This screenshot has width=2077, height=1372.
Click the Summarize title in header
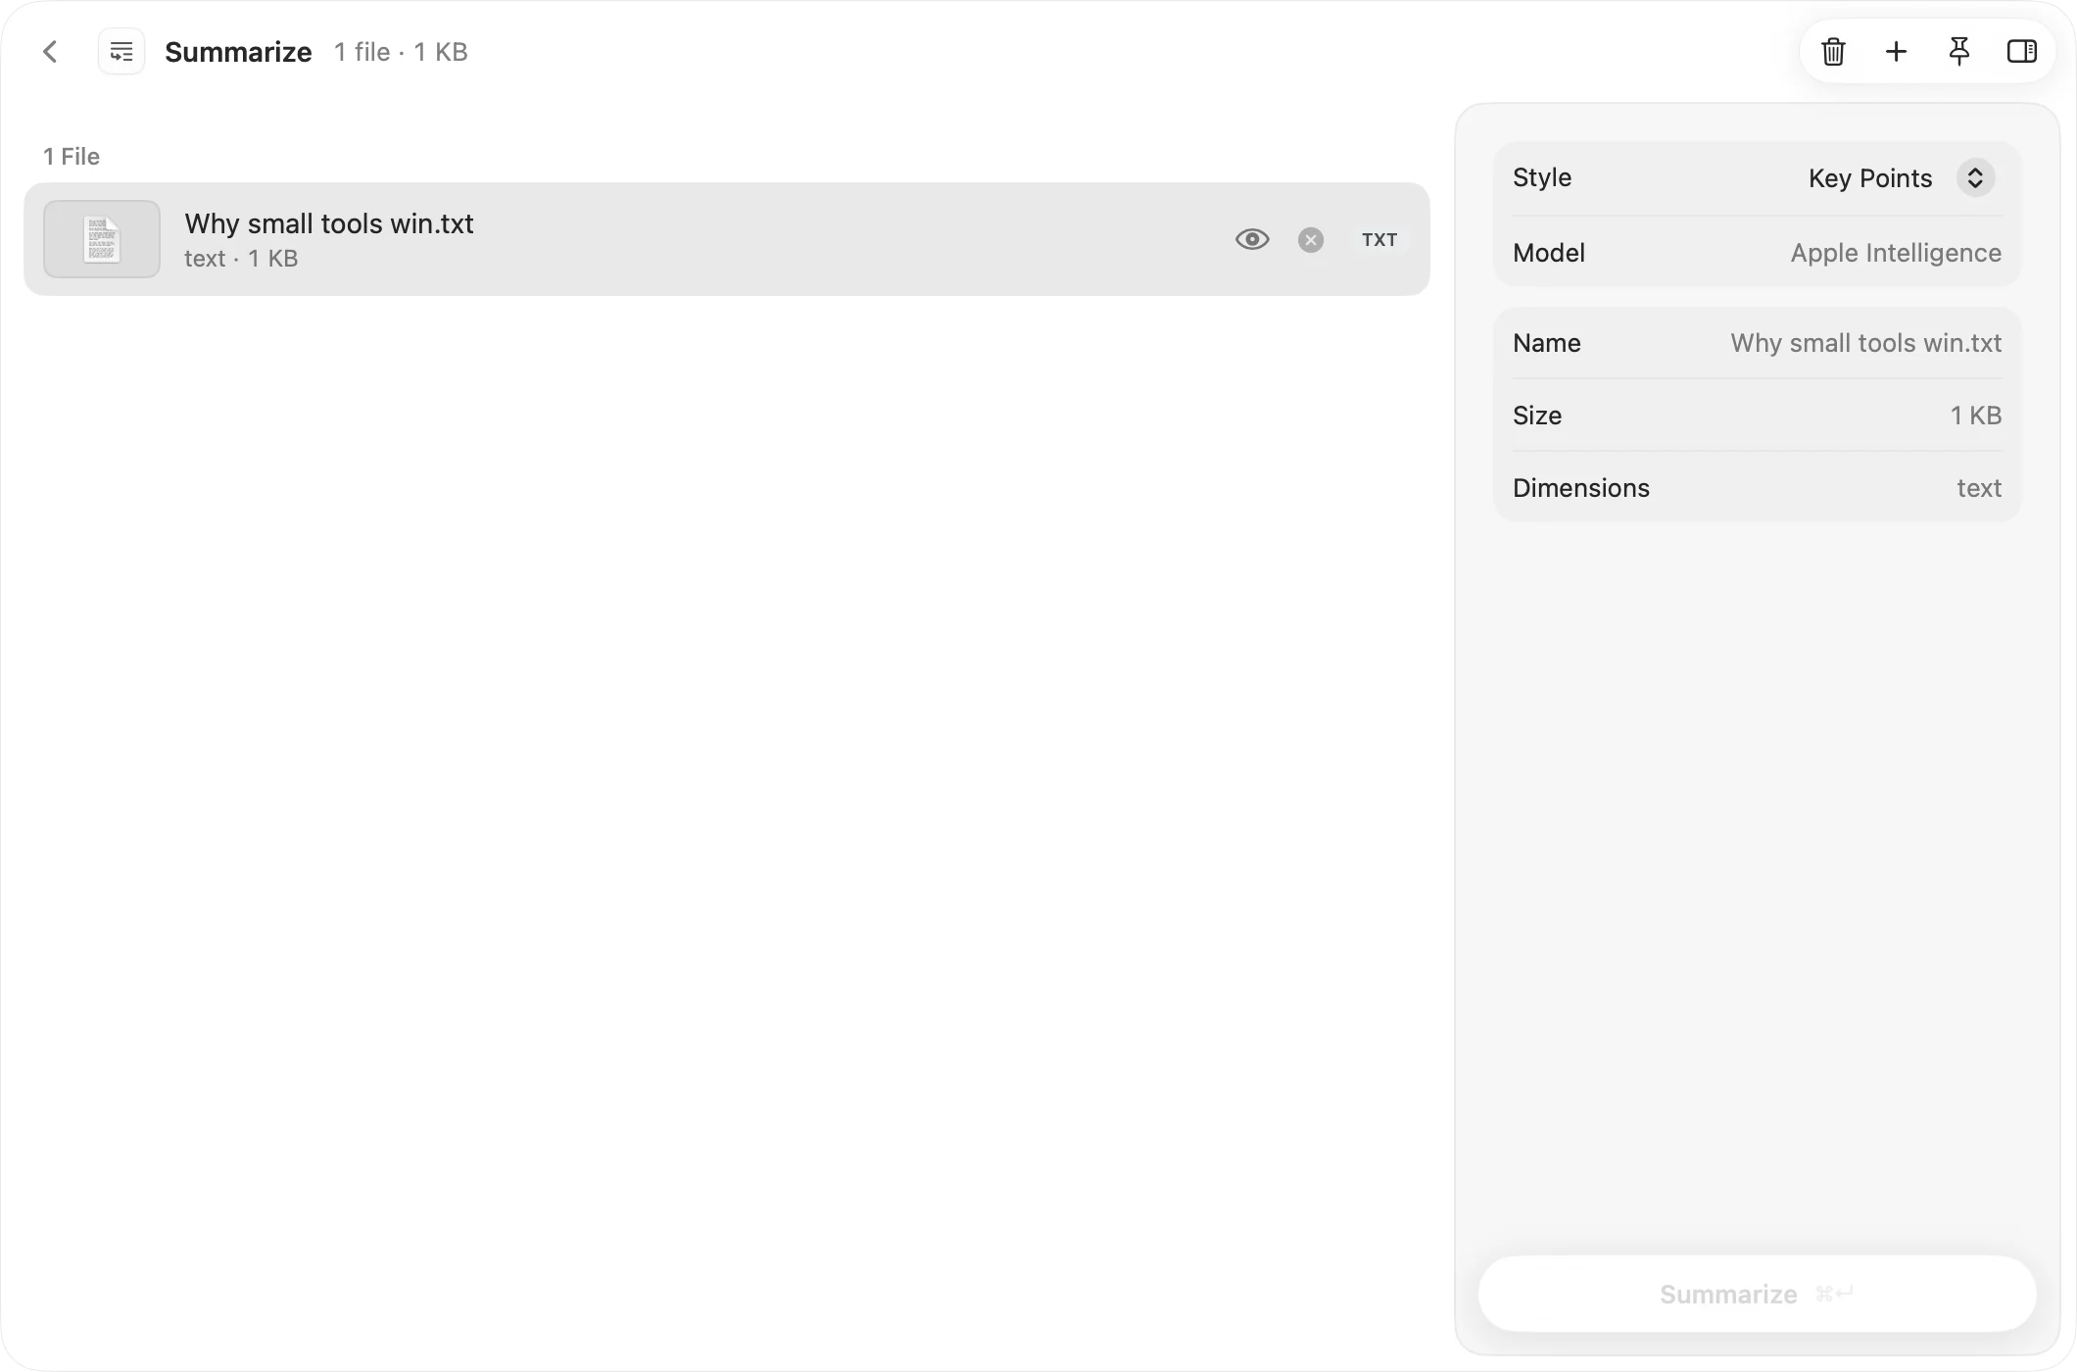click(x=238, y=52)
